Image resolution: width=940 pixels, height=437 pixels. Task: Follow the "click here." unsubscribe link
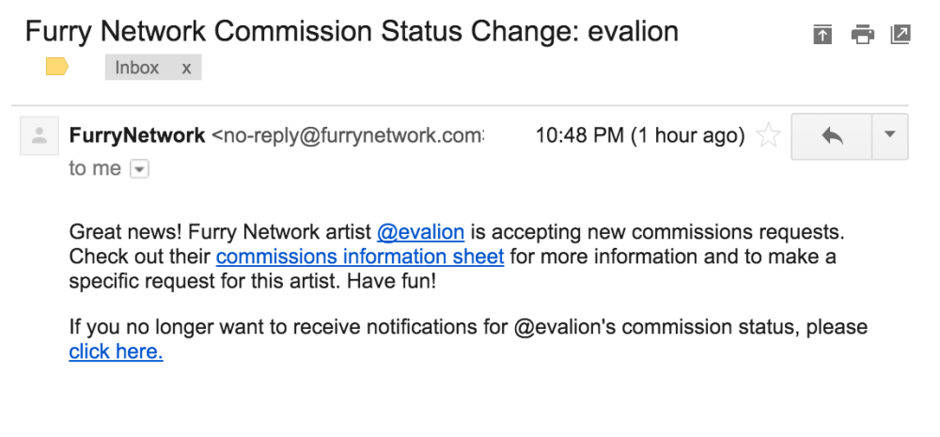click(116, 352)
